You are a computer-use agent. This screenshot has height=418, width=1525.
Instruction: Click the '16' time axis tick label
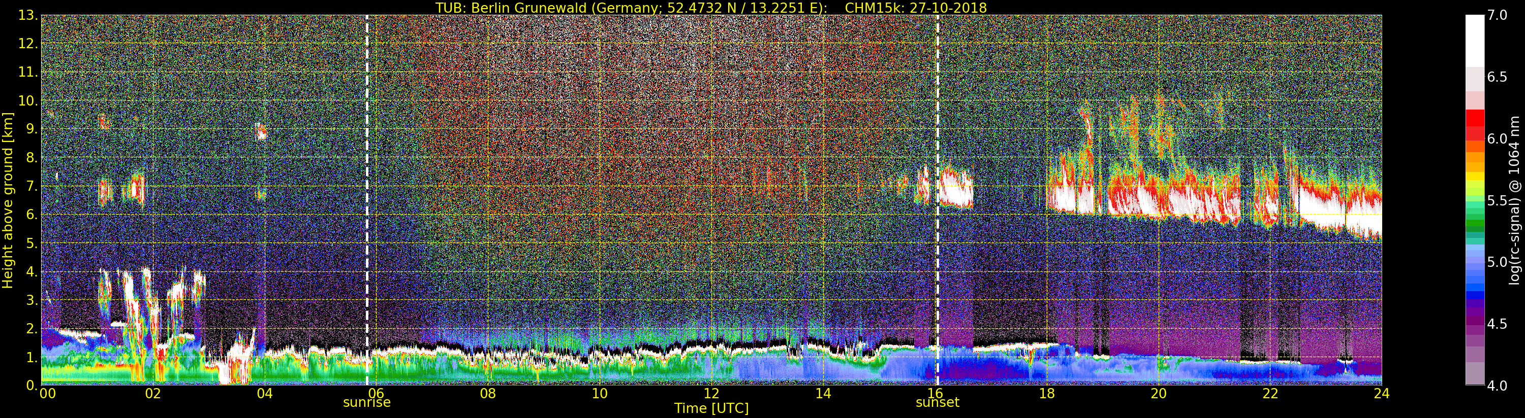[935, 394]
